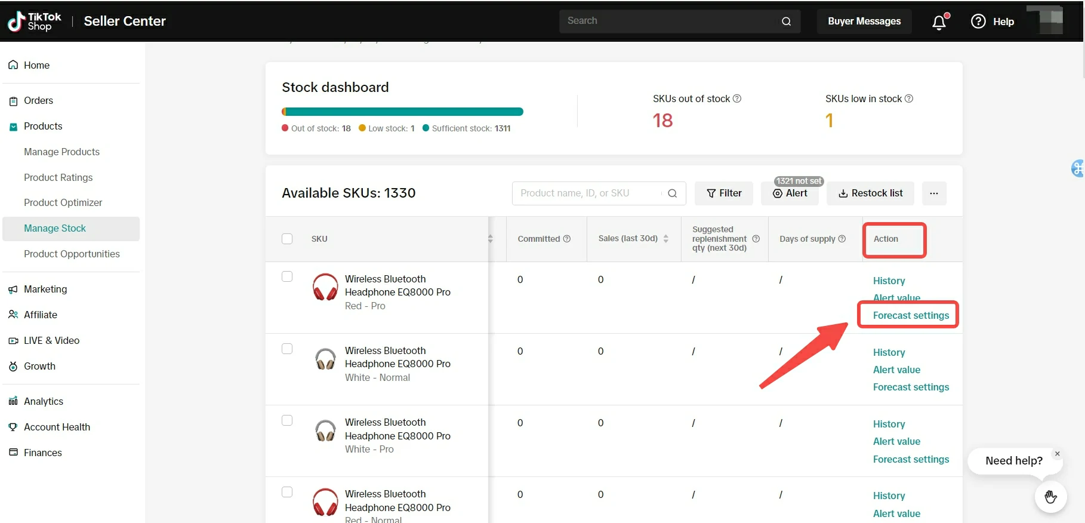Click info icon beside SKUs out of stock

click(737, 99)
